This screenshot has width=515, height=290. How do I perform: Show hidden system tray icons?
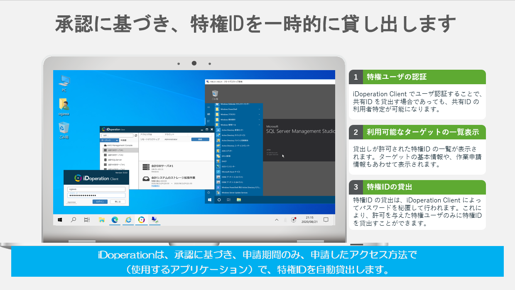click(277, 219)
